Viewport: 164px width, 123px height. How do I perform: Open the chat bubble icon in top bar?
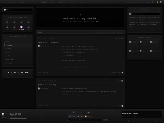(x=161, y=2)
